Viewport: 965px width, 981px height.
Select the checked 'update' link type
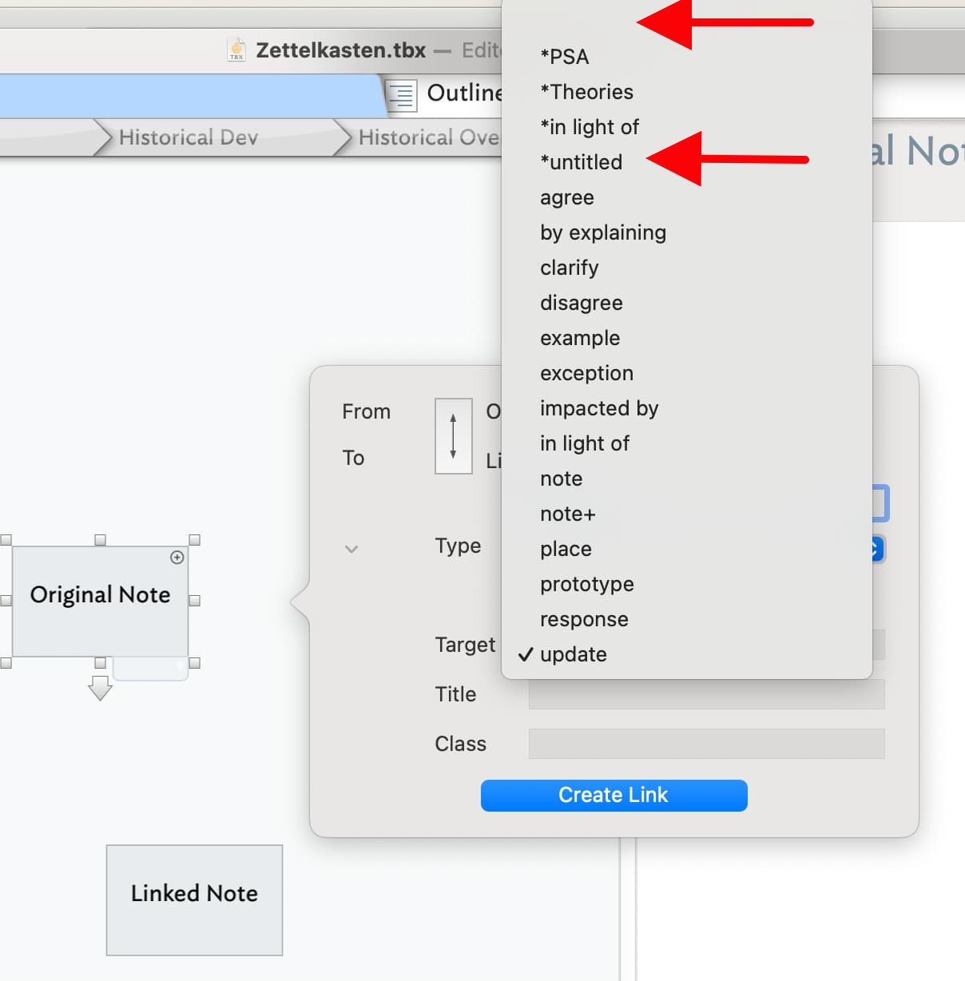point(573,654)
